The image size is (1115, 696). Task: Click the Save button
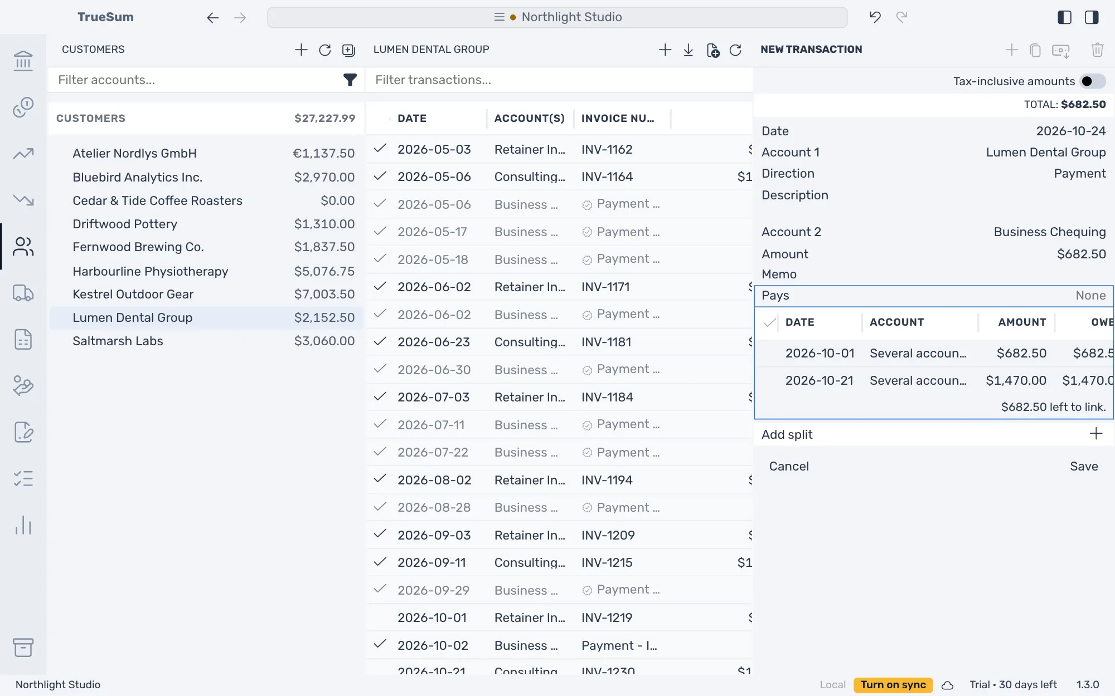pyautogui.click(x=1084, y=467)
